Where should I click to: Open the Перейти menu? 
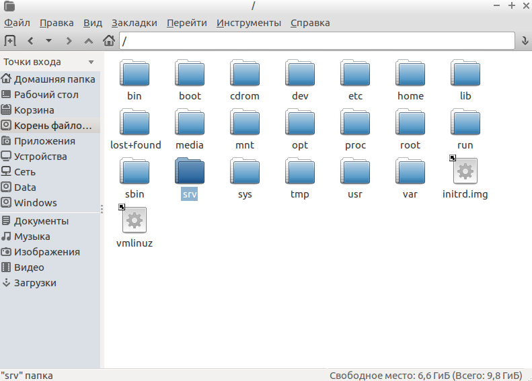[187, 23]
